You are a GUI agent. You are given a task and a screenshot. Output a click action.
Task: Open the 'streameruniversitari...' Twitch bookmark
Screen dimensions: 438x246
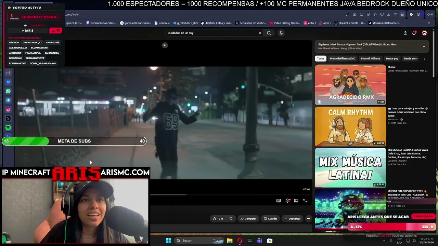point(101,23)
